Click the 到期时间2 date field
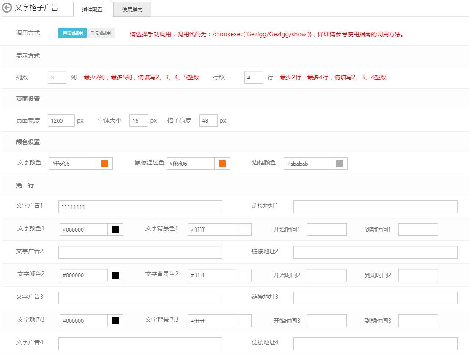This screenshot has width=469, height=355. (x=418, y=275)
